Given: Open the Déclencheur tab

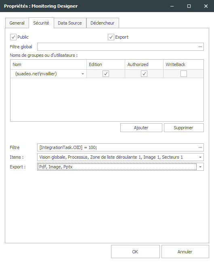Looking at the screenshot, I should [x=103, y=23].
